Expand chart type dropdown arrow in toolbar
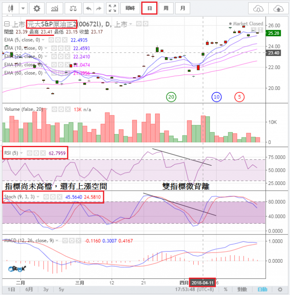290x295 pixels. (23, 8)
